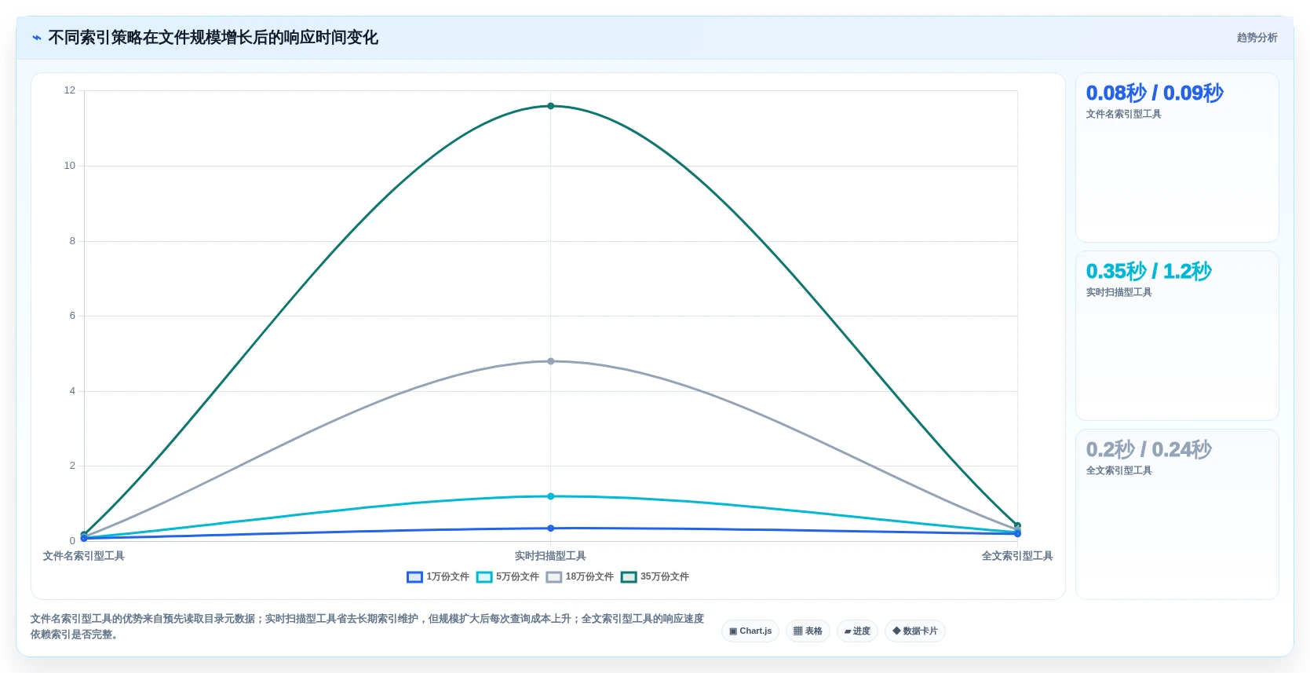Viewport: 1310px width, 673px height.
Task: Click the 18万份文件 data point at 实时扫描型工具
Action: pyautogui.click(x=550, y=361)
